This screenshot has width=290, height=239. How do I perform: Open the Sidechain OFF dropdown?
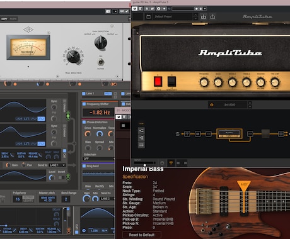click(99, 158)
